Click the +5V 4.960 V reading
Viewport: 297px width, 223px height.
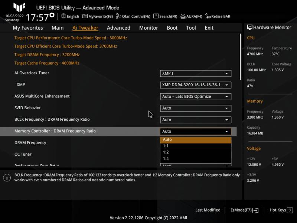click(277, 165)
